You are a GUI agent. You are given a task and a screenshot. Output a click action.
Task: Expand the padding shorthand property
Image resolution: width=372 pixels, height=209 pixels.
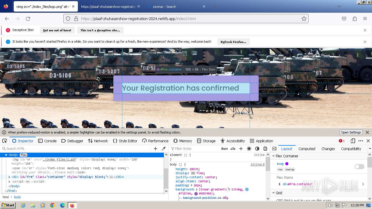pos(192,185)
